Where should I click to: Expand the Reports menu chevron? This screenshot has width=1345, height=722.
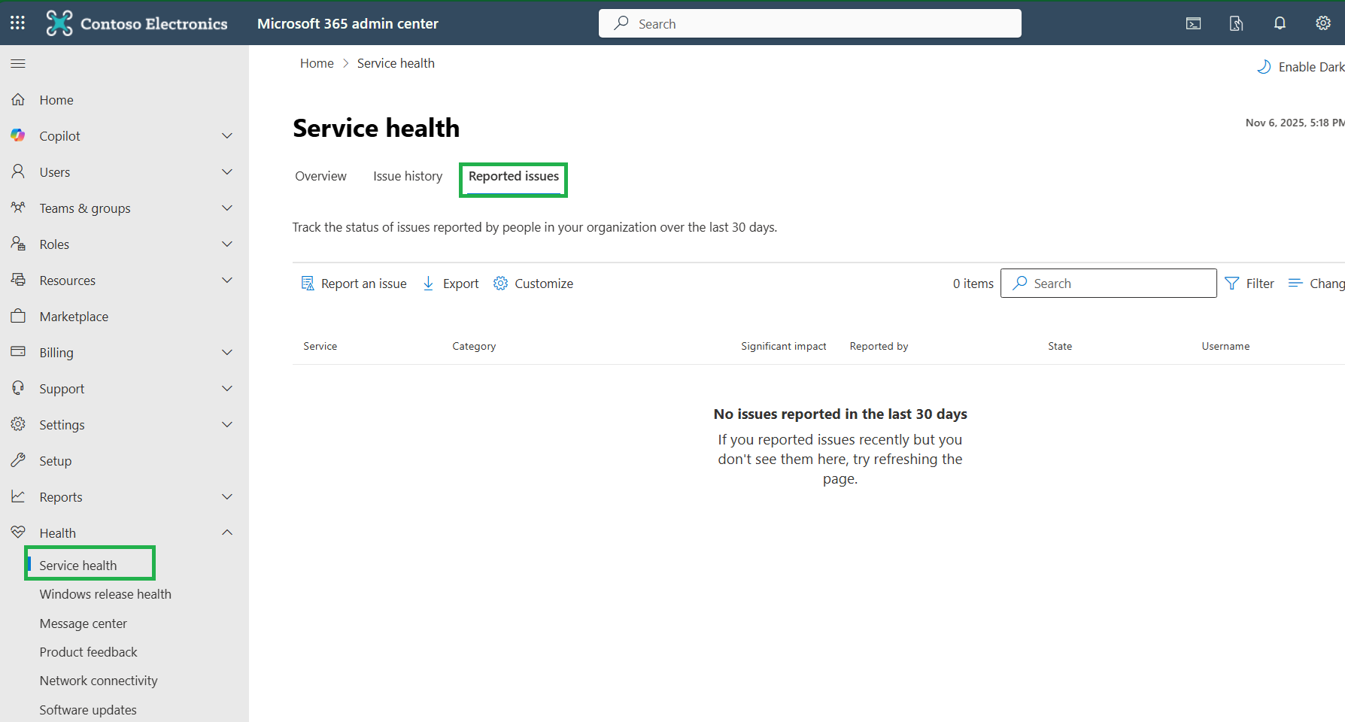(227, 496)
